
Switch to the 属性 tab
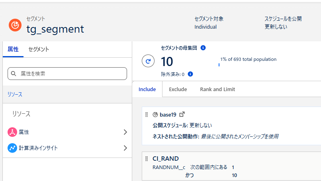[x=13, y=49]
